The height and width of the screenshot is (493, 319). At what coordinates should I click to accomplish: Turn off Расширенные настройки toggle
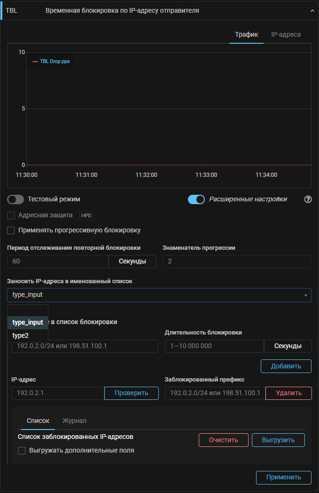[x=196, y=199]
